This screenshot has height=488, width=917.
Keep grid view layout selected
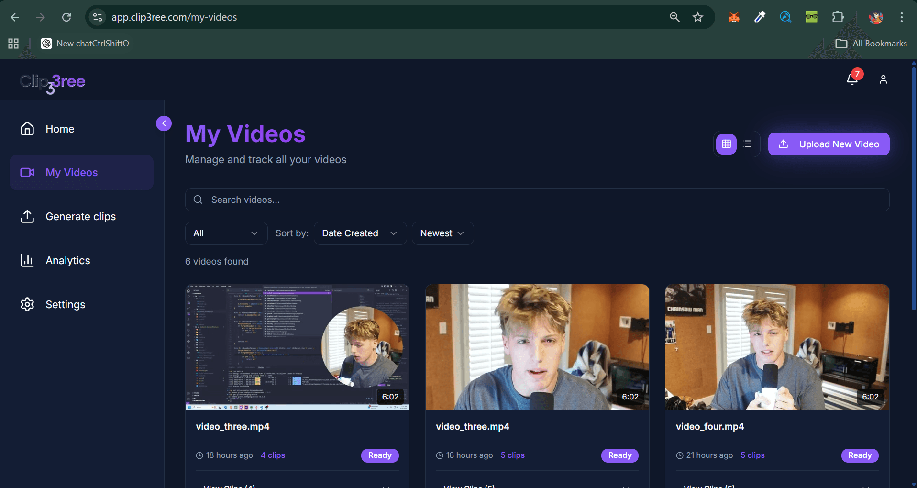click(x=726, y=144)
